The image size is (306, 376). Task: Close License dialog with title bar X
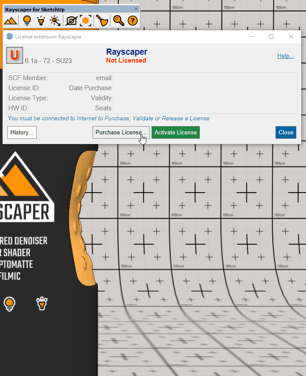click(x=291, y=36)
